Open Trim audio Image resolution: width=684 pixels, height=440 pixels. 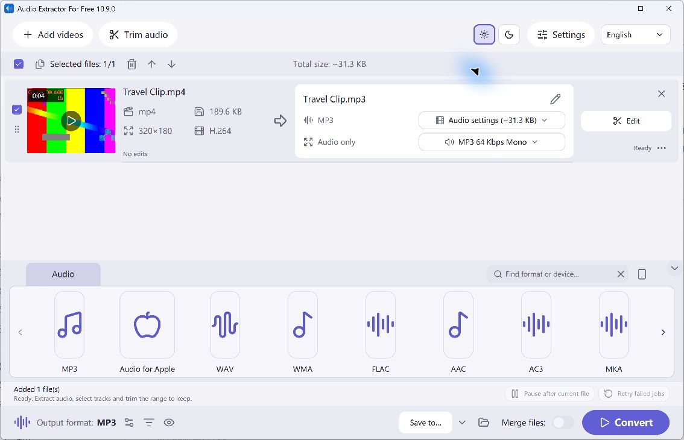(138, 34)
